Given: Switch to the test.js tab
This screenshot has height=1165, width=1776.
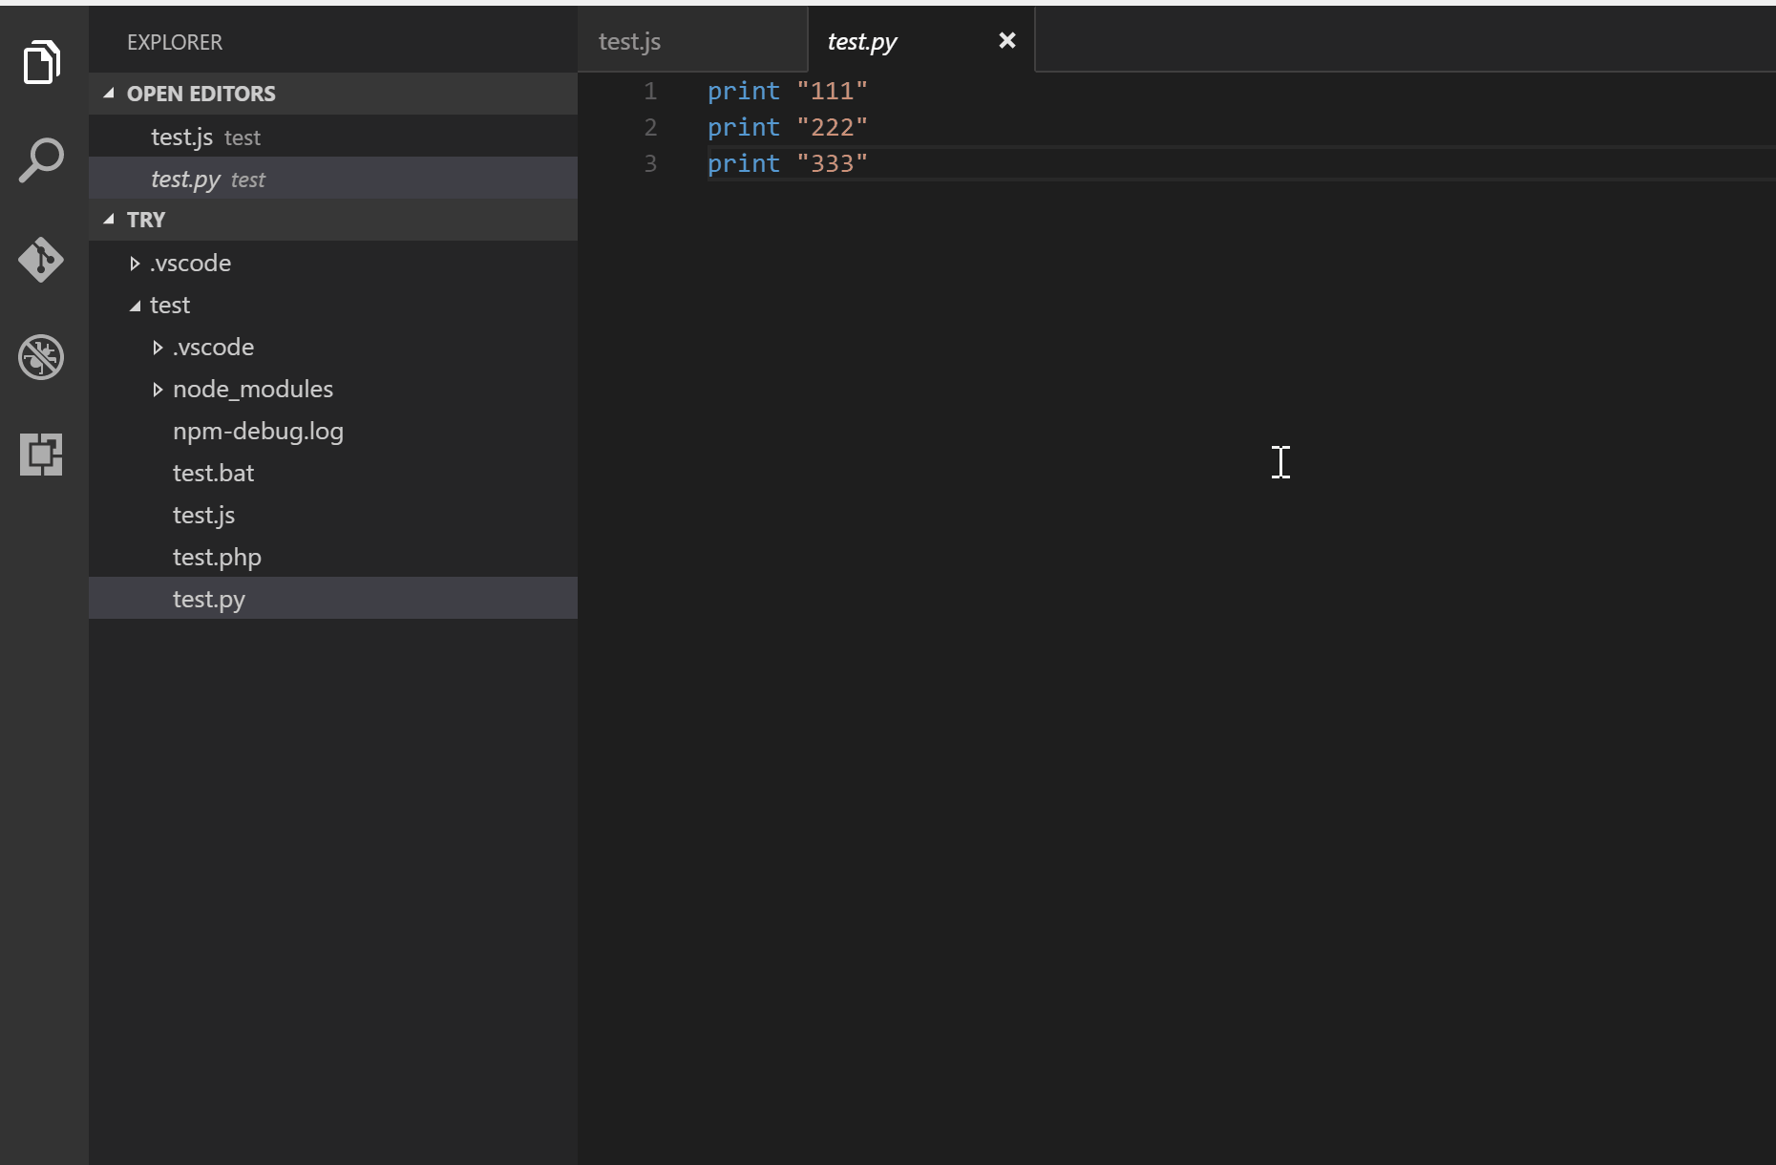Looking at the screenshot, I should (x=628, y=41).
